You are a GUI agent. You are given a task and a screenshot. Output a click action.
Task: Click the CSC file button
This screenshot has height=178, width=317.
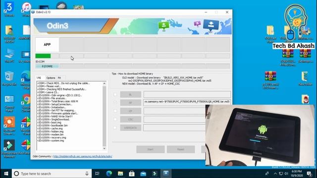(x=131, y=119)
